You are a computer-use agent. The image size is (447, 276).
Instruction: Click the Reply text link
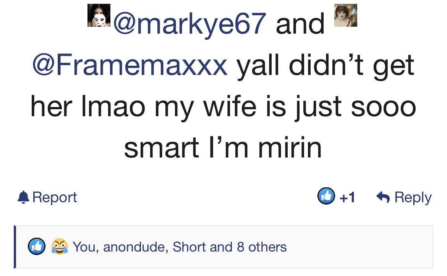[413, 197]
